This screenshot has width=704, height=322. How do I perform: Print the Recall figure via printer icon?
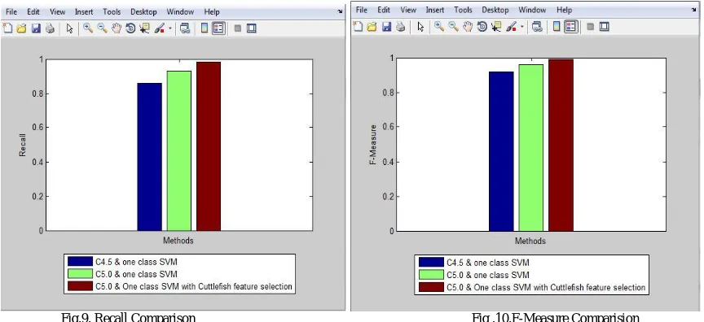[x=50, y=28]
